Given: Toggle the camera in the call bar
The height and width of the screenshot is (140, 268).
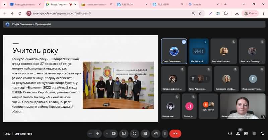Looking at the screenshot, I should click(x=114, y=133).
